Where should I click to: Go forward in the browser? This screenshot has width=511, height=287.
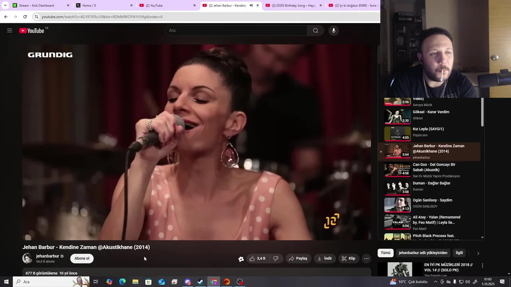[15, 17]
